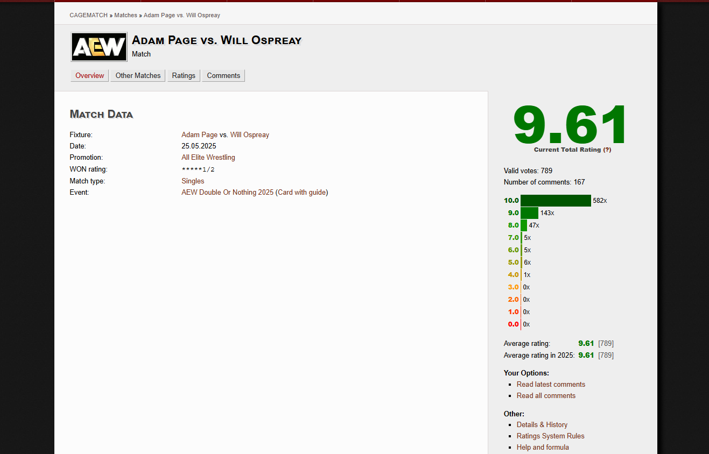Click the 9.61 total rating number
Image resolution: width=709 pixels, height=454 pixels.
(x=571, y=125)
